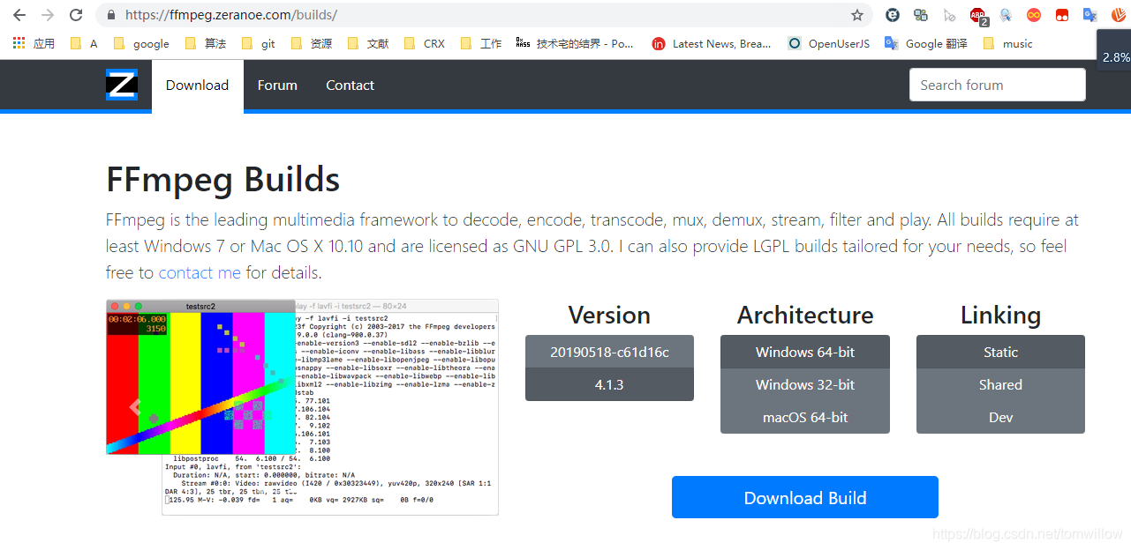
Task: Click the Google Translate toolbar extension
Action: pos(1090,15)
